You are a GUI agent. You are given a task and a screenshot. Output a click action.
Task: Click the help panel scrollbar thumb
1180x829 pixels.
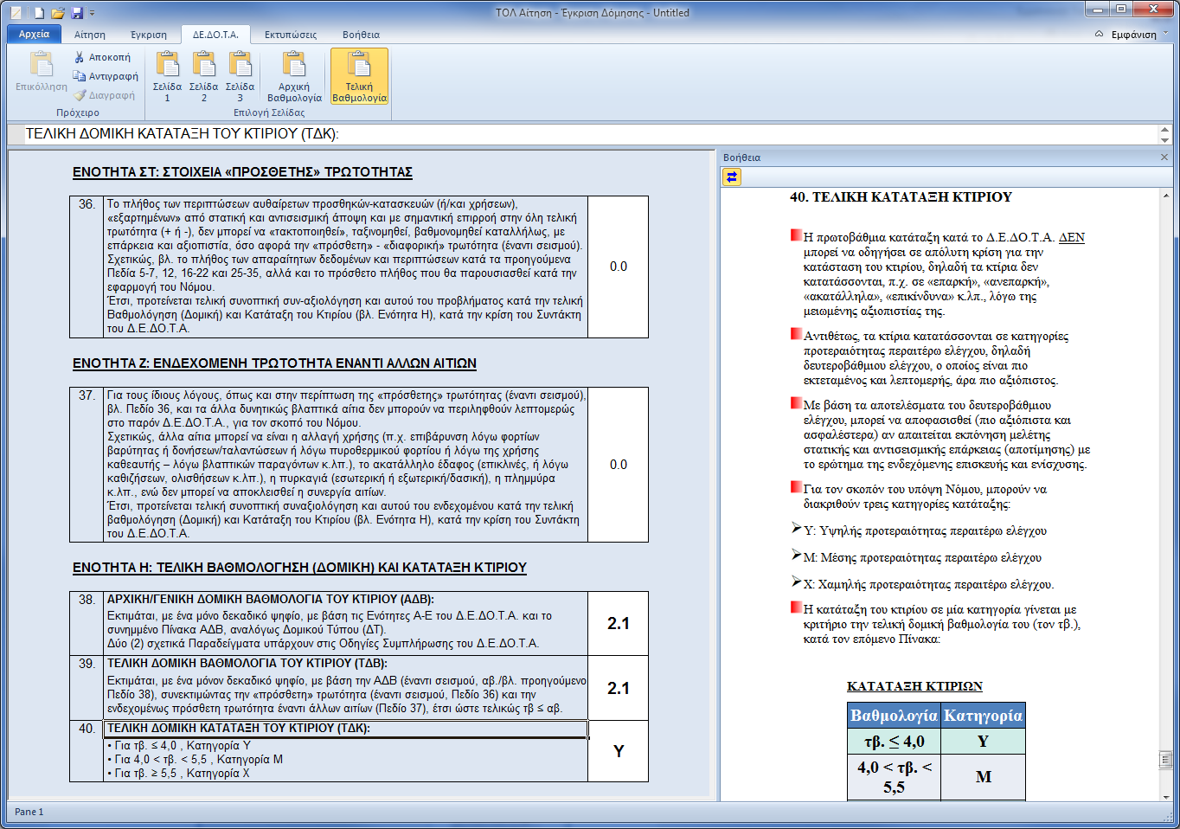click(x=1165, y=760)
